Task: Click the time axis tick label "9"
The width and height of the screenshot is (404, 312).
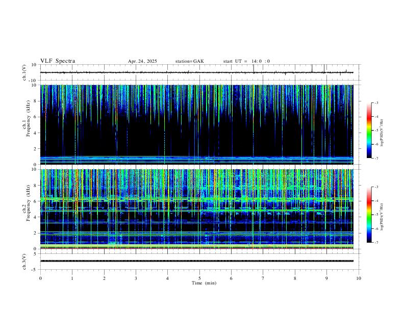Action: [x=326, y=278]
